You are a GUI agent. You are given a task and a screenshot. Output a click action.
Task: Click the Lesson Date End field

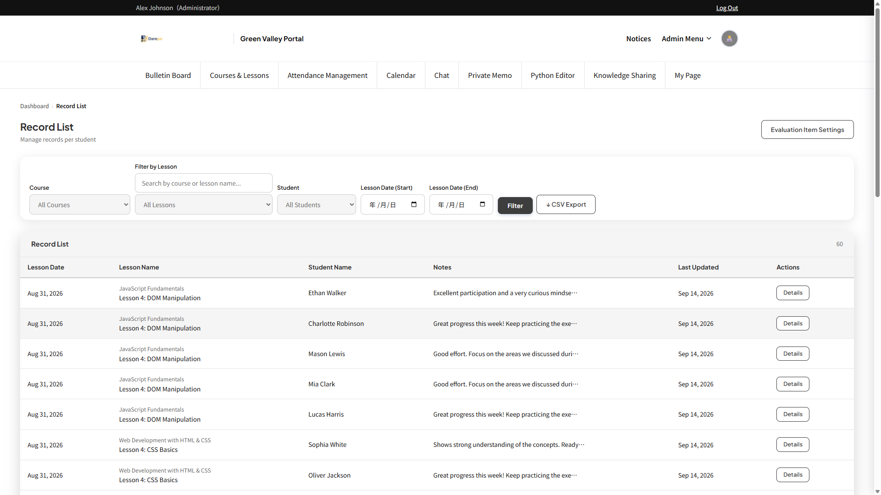pyautogui.click(x=461, y=204)
